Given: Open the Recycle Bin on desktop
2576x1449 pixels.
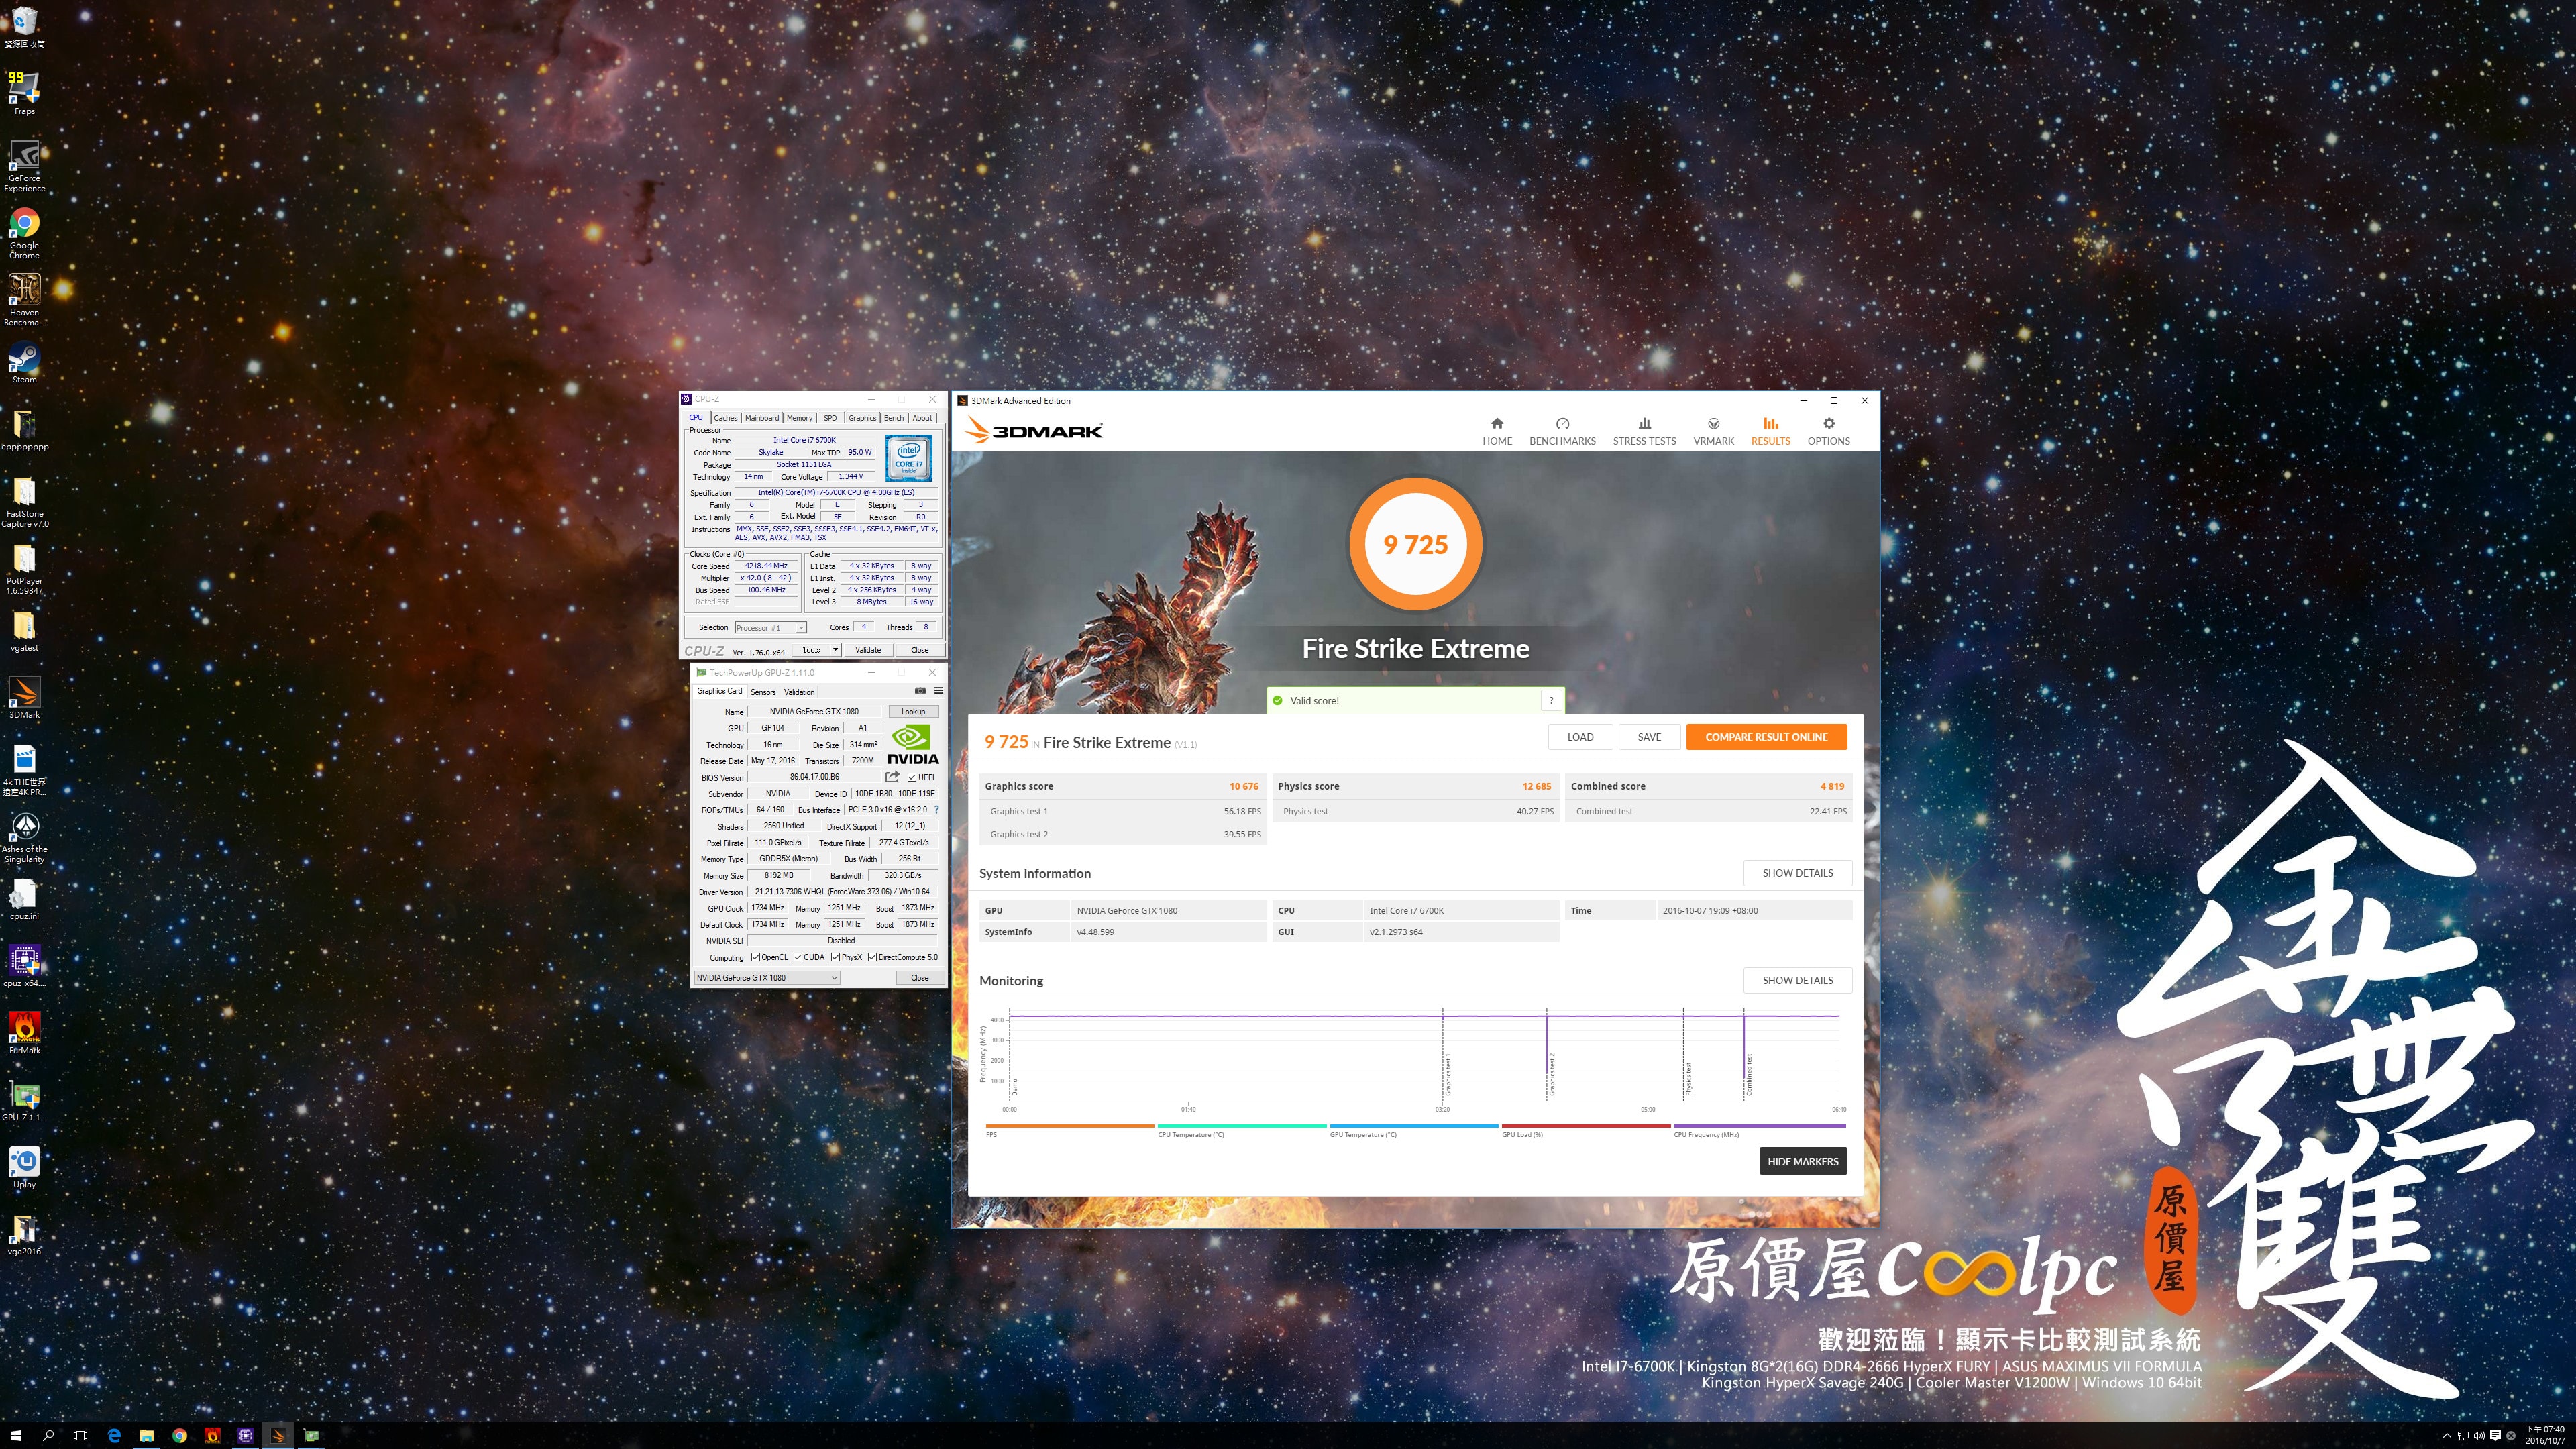Looking at the screenshot, I should (x=24, y=26).
